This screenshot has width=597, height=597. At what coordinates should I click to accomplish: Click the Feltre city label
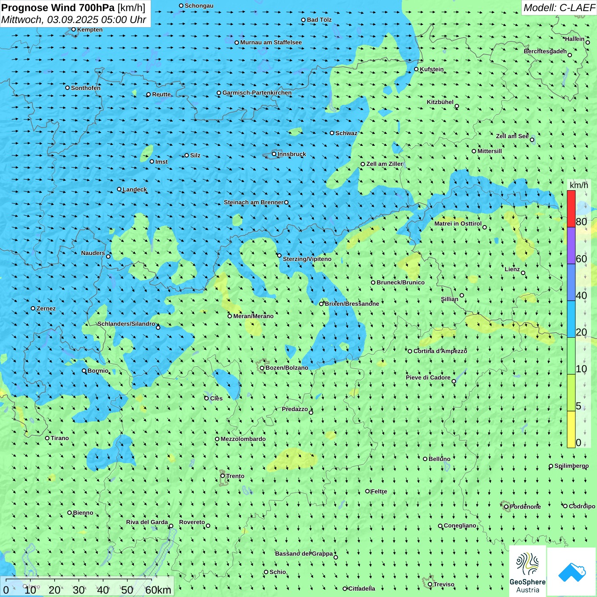tap(379, 491)
